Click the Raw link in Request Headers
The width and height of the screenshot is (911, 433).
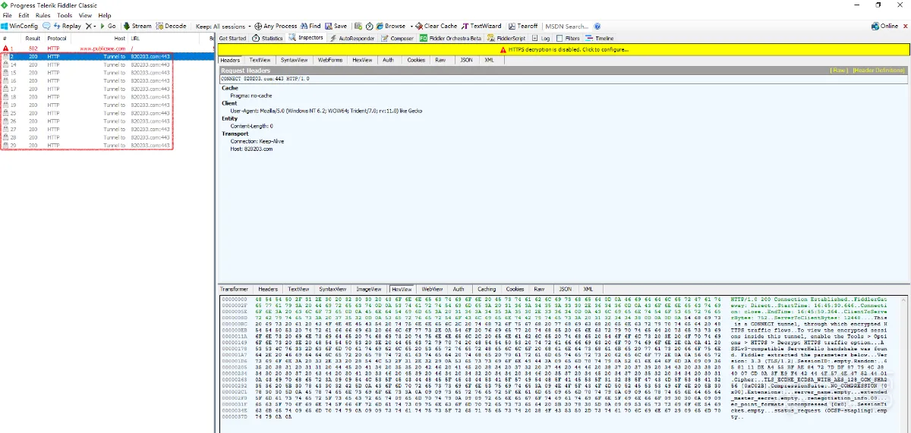pyautogui.click(x=839, y=70)
